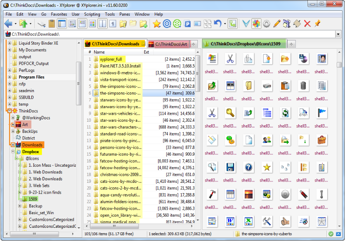
Task: Click the folder with ruler icon
Action: coord(123,24)
